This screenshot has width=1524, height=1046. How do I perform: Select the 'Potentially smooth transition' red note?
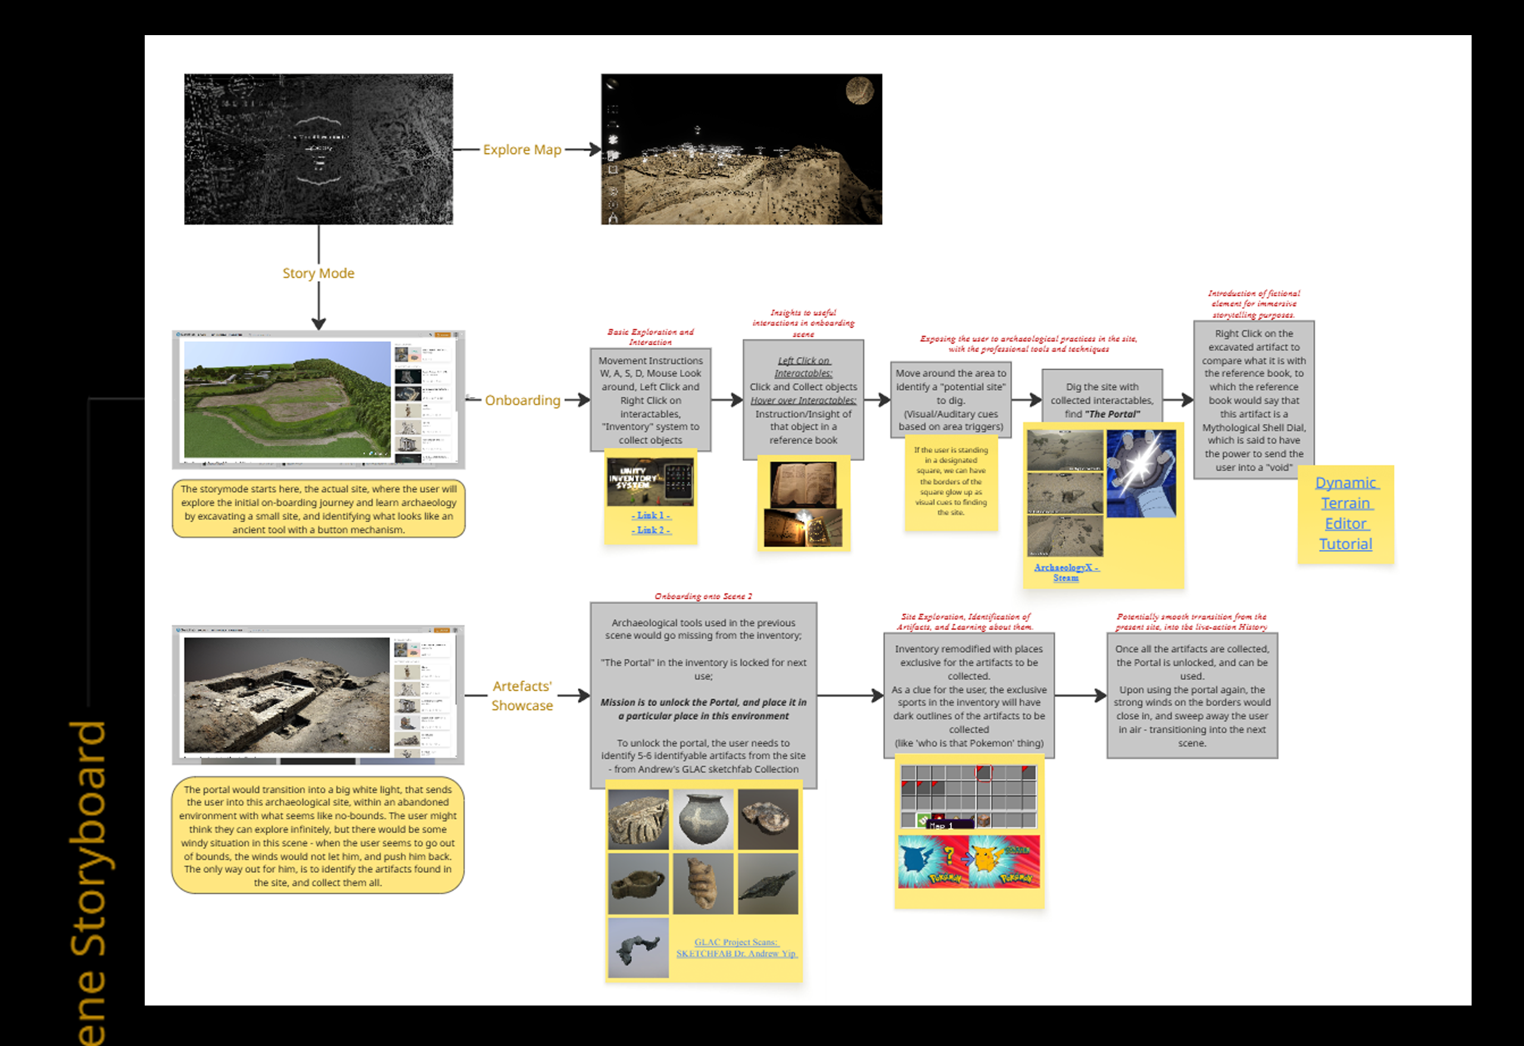[x=1192, y=622]
